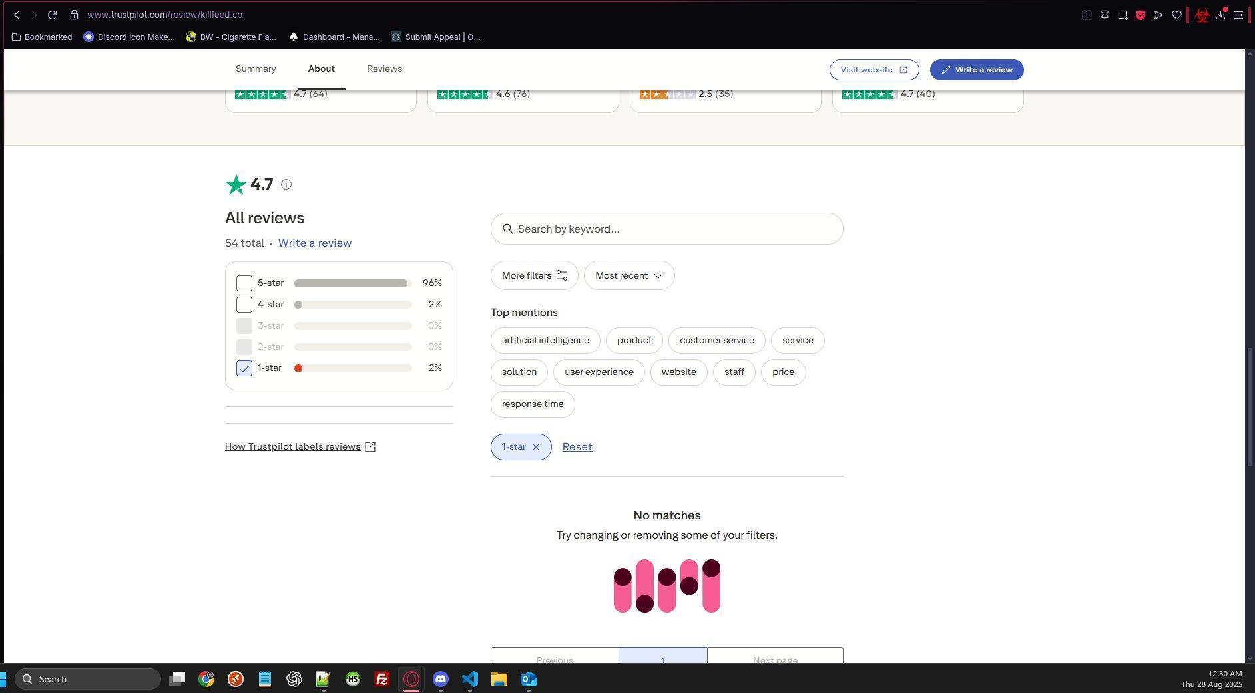Open Outlook from the taskbar

(529, 679)
